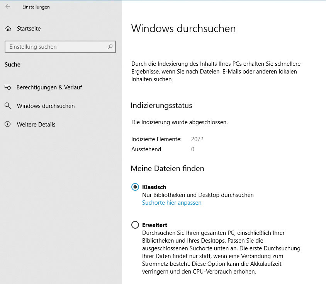Screen dimensions: 326x284
Task: Click the Ausstehend label
Action: (x=146, y=149)
